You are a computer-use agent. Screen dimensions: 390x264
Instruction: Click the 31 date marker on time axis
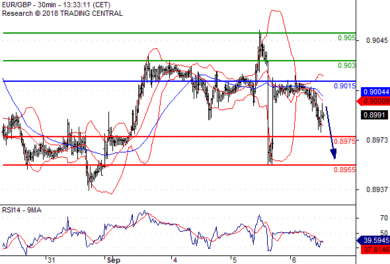(x=52, y=260)
